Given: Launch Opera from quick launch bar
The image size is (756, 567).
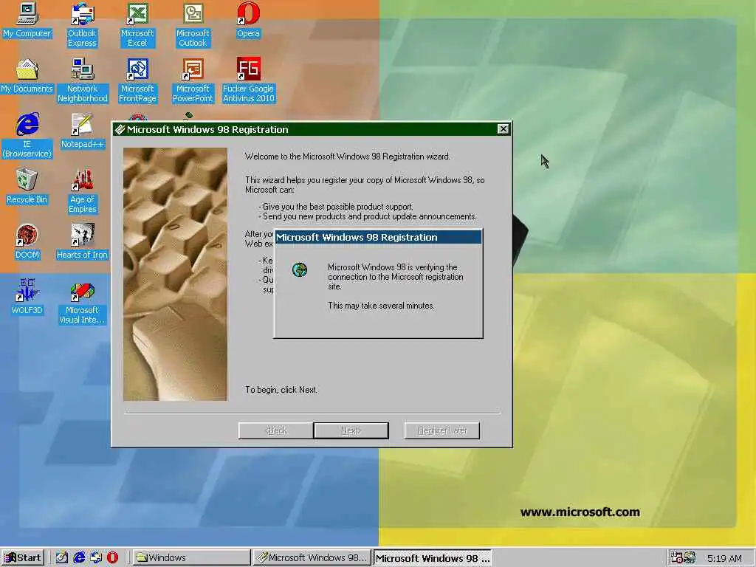Looking at the screenshot, I should 113,558.
